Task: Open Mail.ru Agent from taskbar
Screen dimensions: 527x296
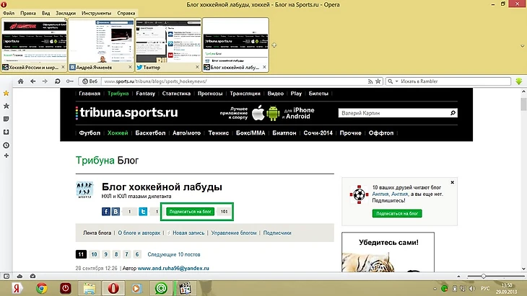Action: 161,288
